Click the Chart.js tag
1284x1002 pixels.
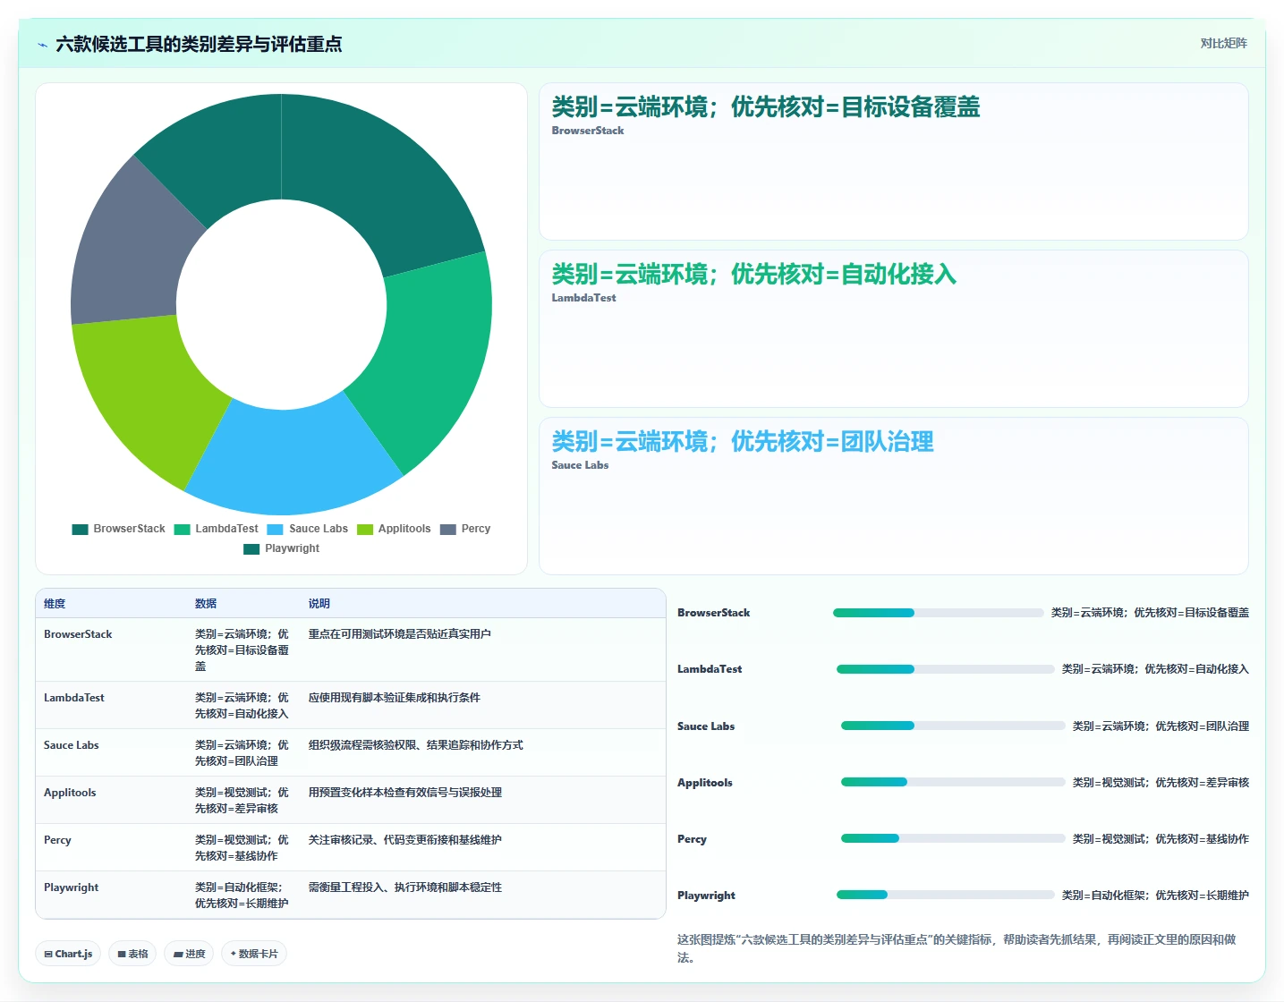pyautogui.click(x=68, y=954)
